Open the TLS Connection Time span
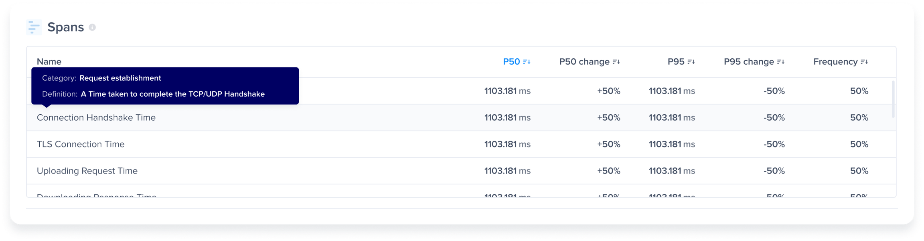This screenshot has height=241, width=924. click(x=81, y=144)
